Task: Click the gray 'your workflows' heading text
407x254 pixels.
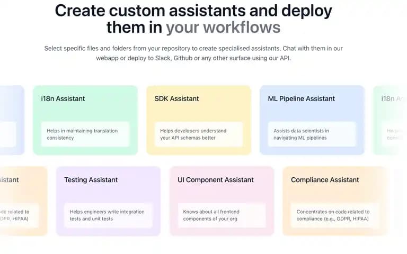Action: tap(223, 28)
